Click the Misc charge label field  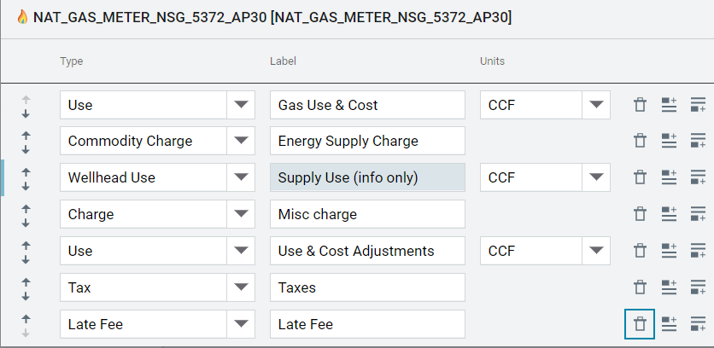tap(367, 214)
